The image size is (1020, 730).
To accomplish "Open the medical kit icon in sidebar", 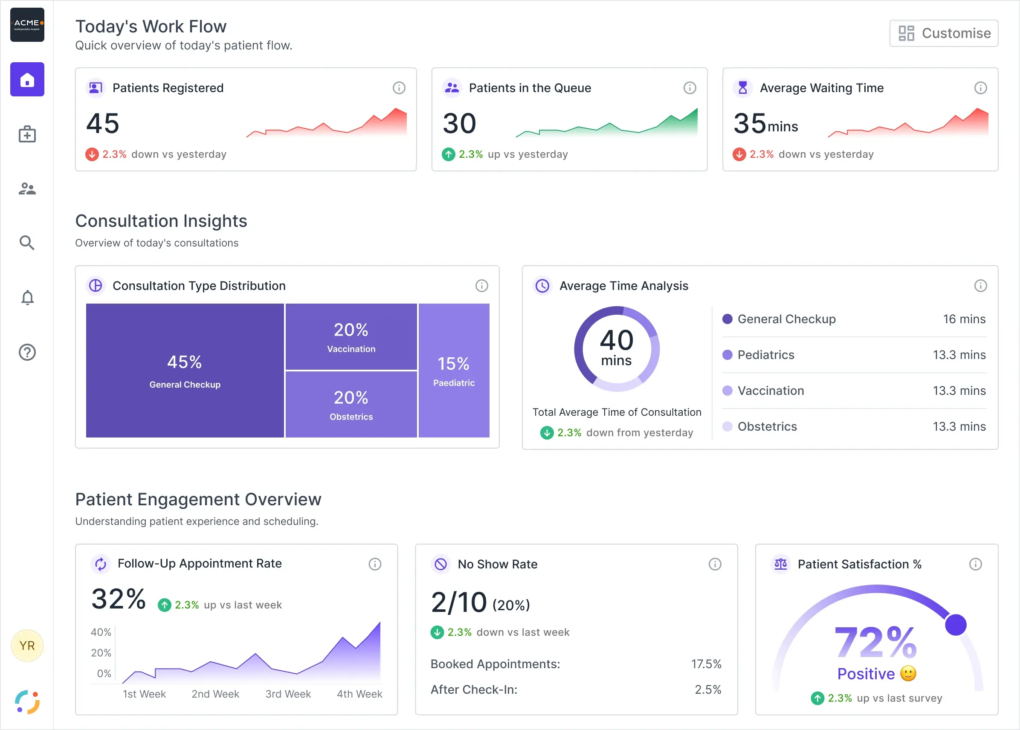I will click(x=27, y=134).
